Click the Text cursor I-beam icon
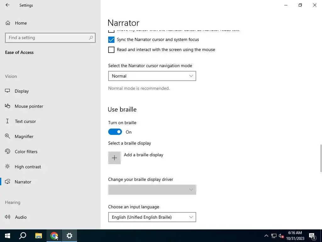 [8, 121]
